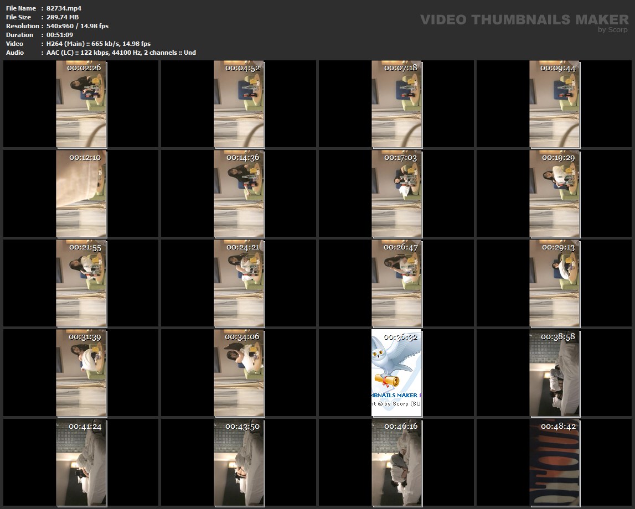Select the 00:12:10 thumbnail
635x509 pixels.
81,194
